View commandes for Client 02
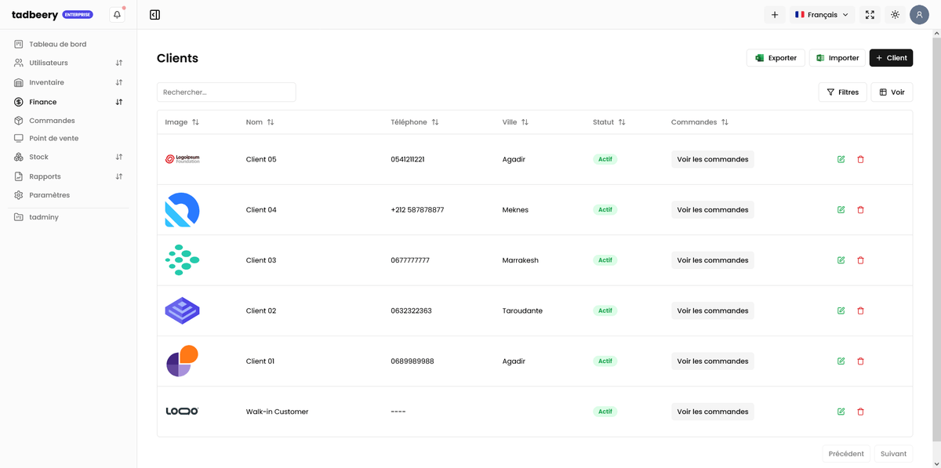 pyautogui.click(x=712, y=310)
